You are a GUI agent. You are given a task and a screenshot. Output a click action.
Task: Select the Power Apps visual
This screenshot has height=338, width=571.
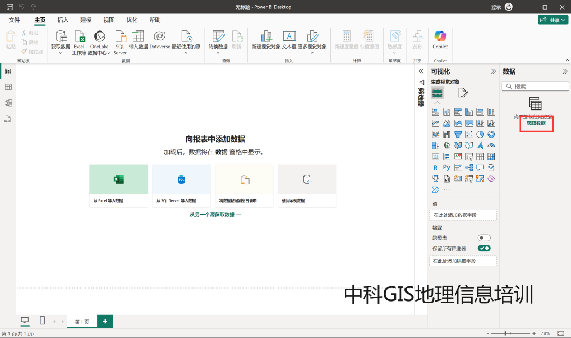(x=491, y=179)
